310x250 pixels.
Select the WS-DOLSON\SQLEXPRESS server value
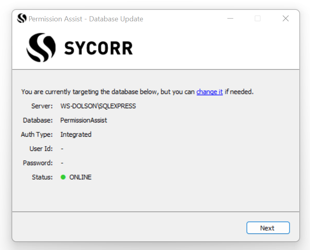pyautogui.click(x=98, y=106)
